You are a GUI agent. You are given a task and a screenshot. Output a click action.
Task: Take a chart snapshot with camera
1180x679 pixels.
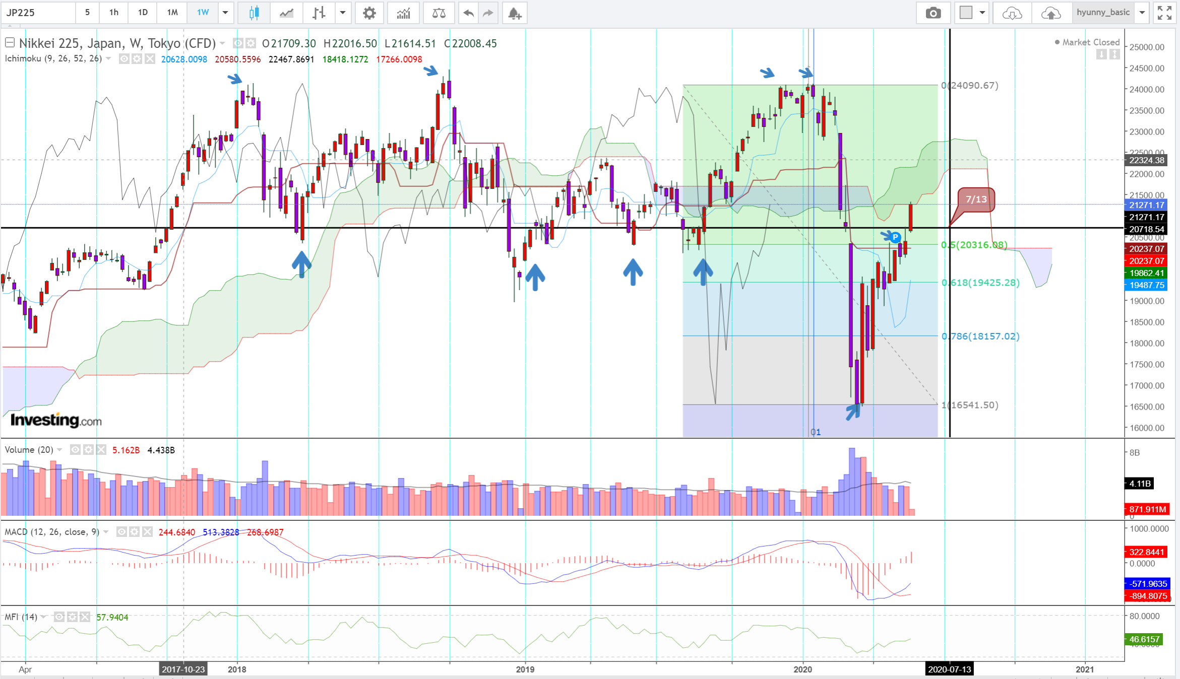point(933,13)
